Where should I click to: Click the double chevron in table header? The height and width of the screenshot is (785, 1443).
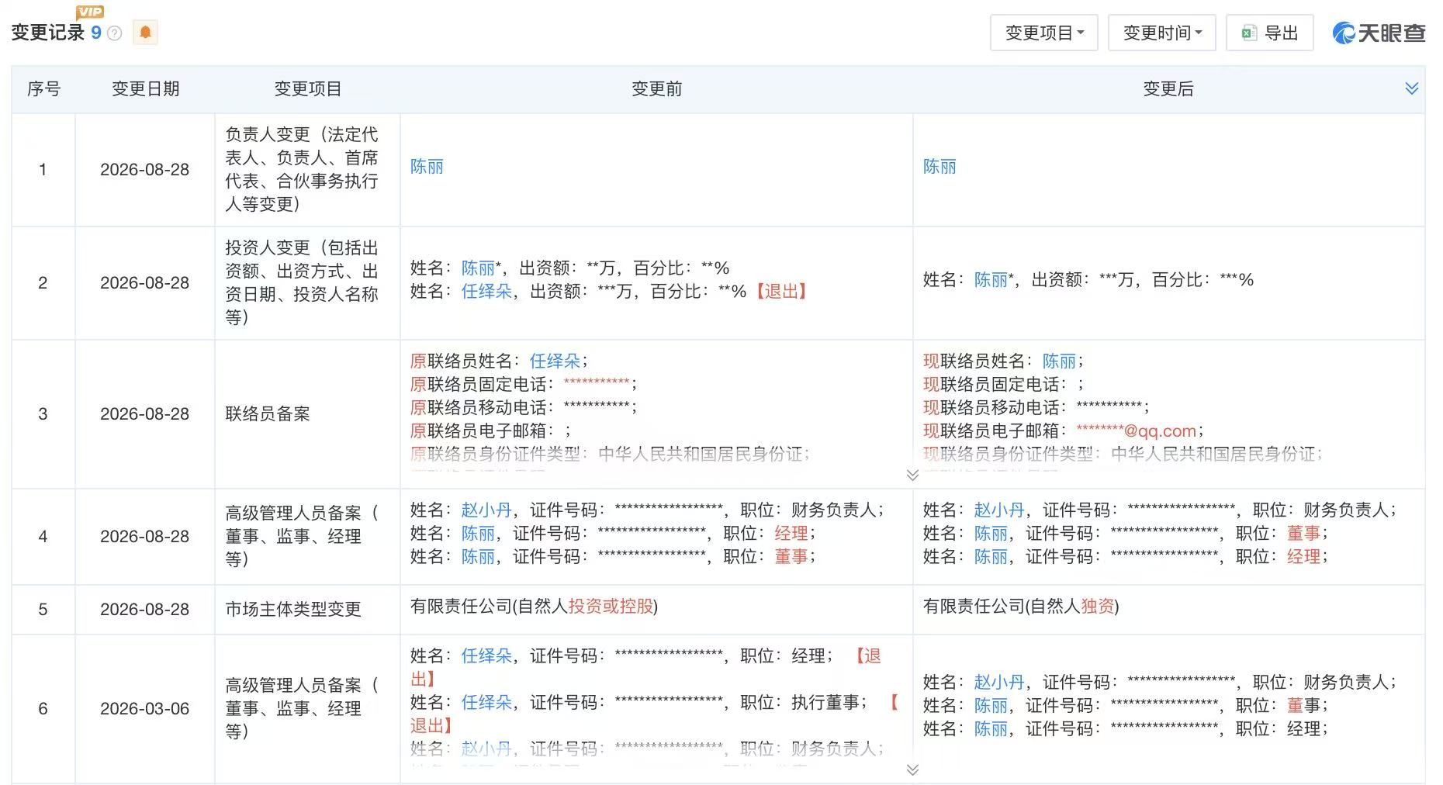(1411, 88)
